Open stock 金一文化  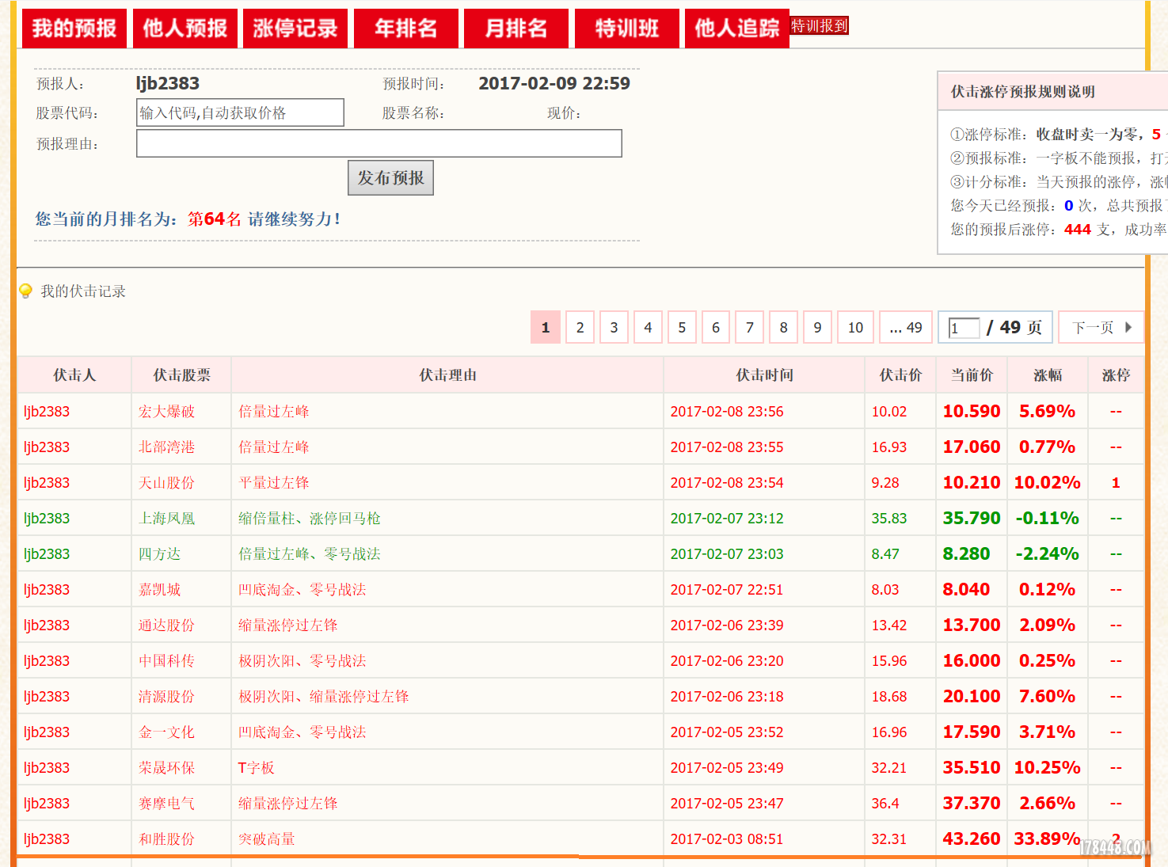pos(166,732)
